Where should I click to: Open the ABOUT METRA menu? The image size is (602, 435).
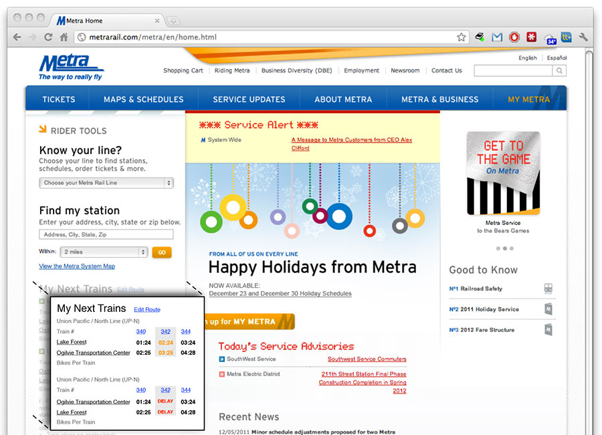(x=343, y=100)
